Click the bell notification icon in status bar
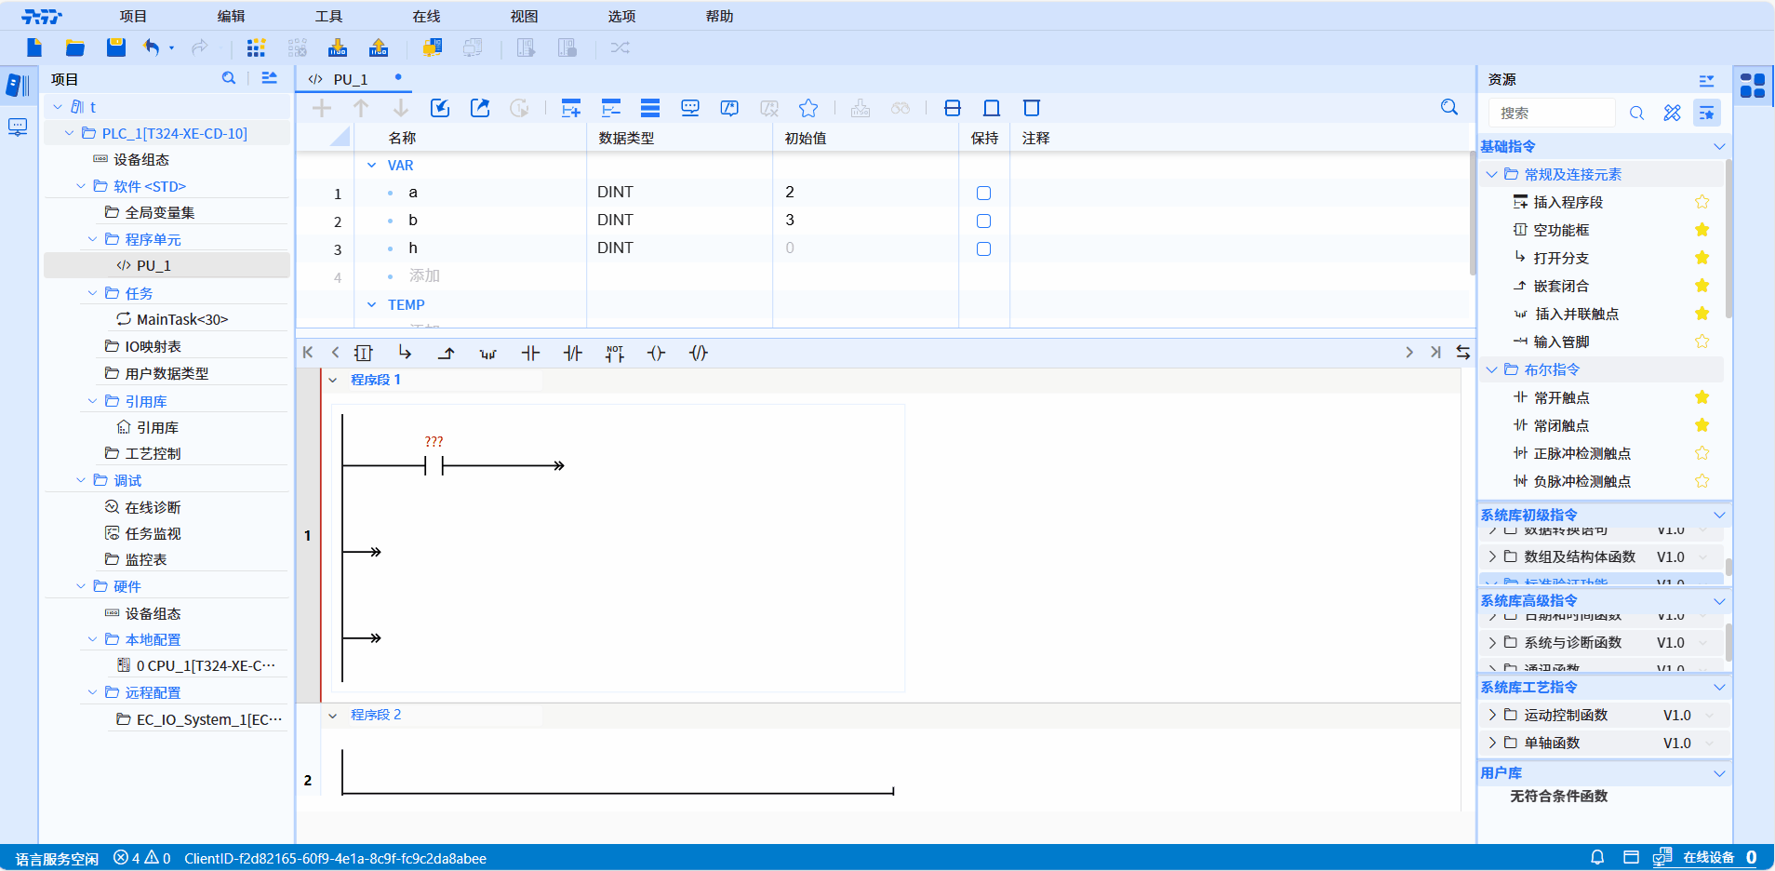 coord(1597,857)
